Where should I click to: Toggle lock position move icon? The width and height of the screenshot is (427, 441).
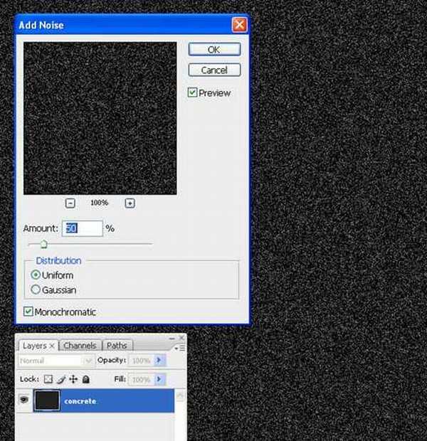(x=73, y=380)
